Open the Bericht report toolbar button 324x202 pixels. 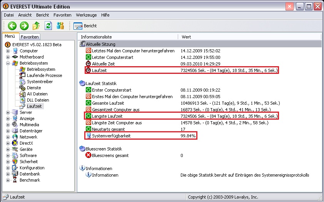click(85, 26)
